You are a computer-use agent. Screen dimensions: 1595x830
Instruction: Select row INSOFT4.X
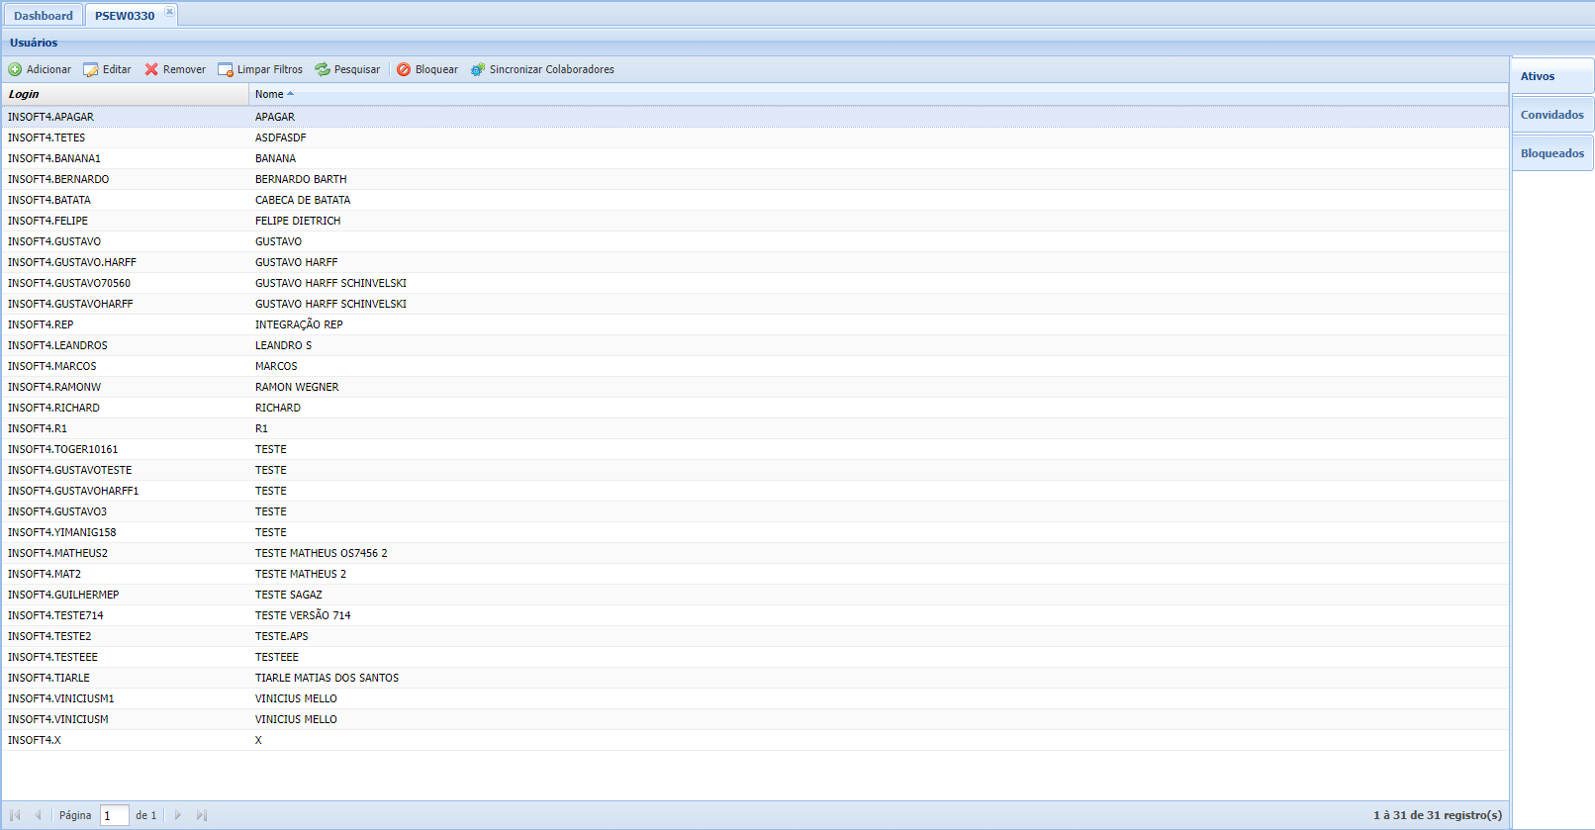click(x=755, y=740)
